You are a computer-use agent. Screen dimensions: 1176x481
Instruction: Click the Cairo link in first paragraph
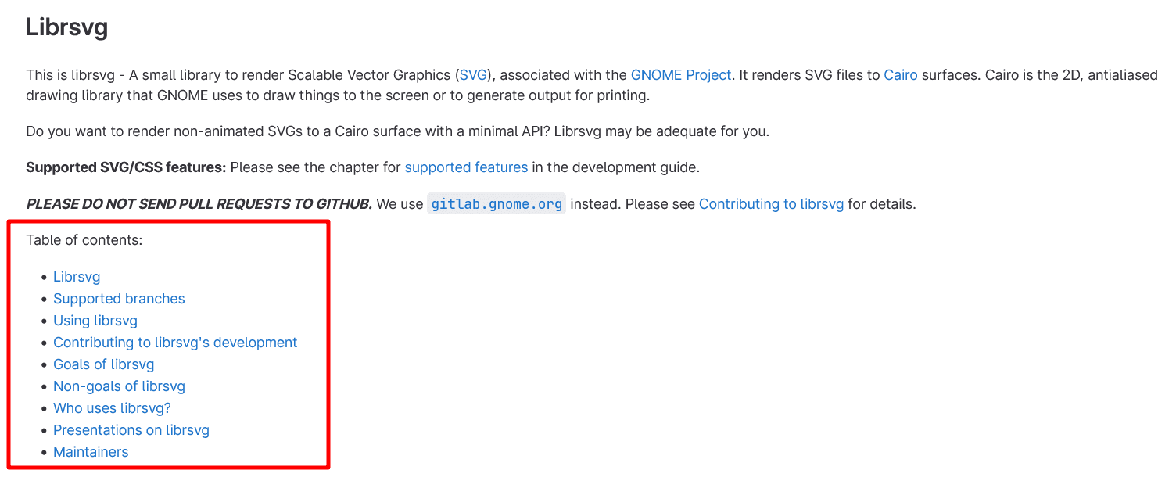[900, 75]
